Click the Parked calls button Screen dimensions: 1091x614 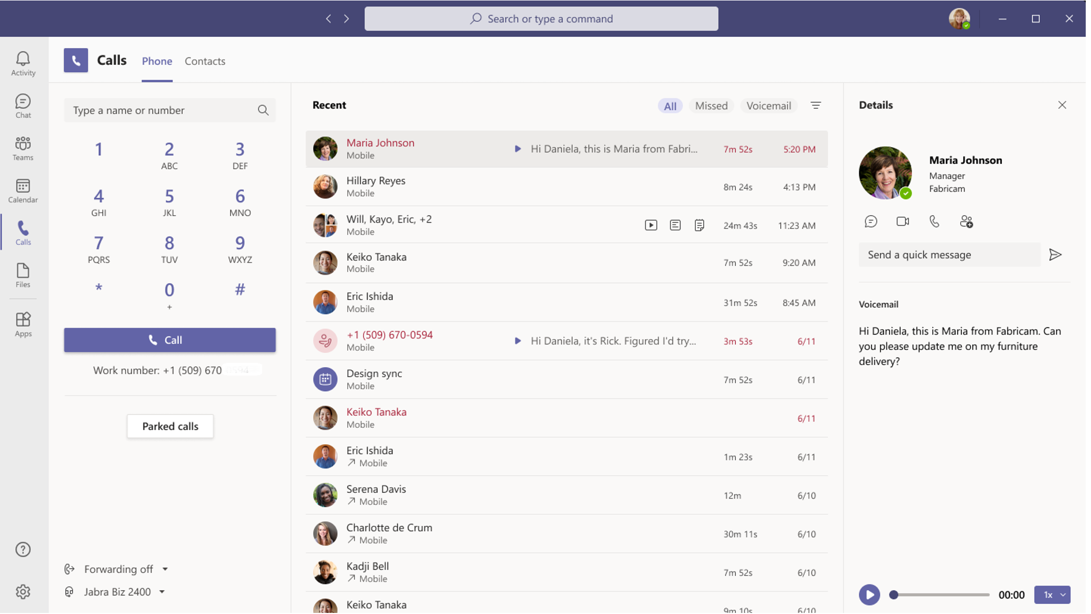point(170,425)
